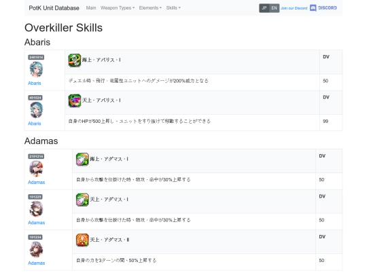Open the Adamas name link under badge 101223
The image size is (367, 275).
click(36, 223)
